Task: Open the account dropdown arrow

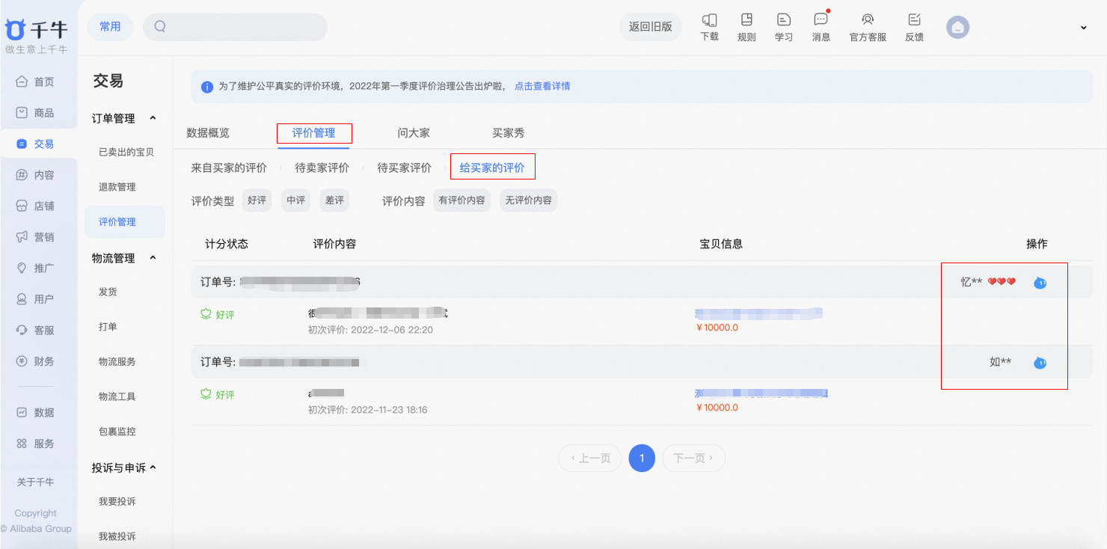Action: pyautogui.click(x=1084, y=28)
